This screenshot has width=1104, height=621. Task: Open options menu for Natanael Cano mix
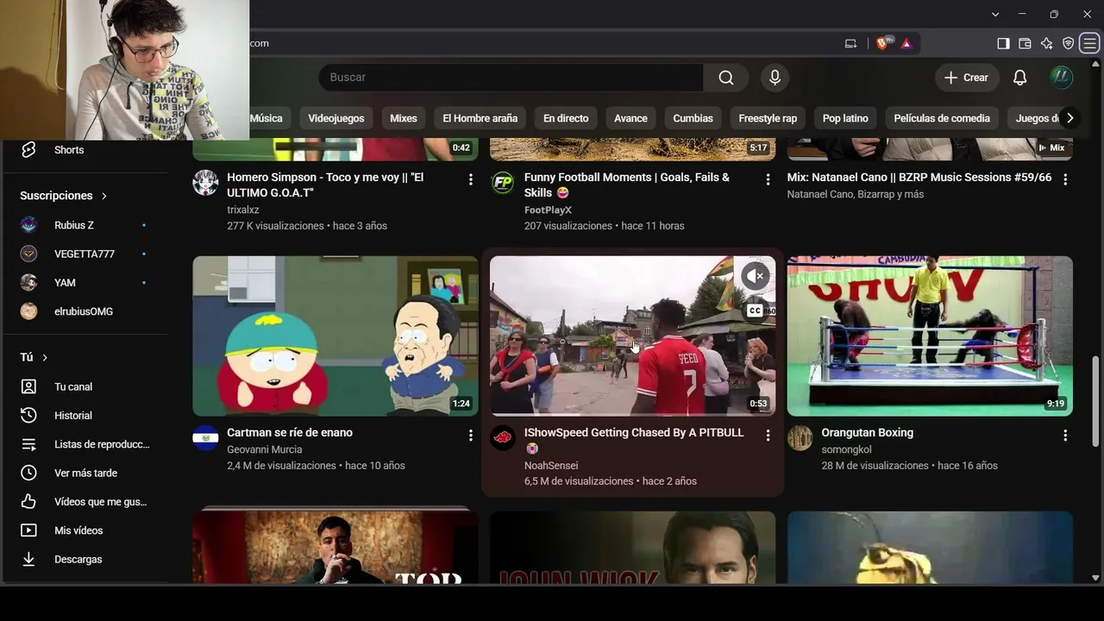tap(1065, 179)
